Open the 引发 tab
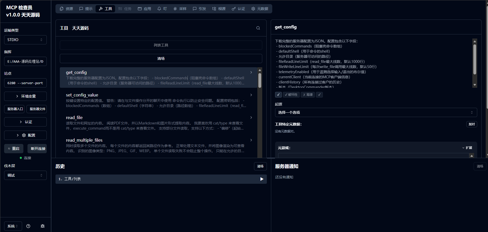488x232 pixels. [199, 9]
